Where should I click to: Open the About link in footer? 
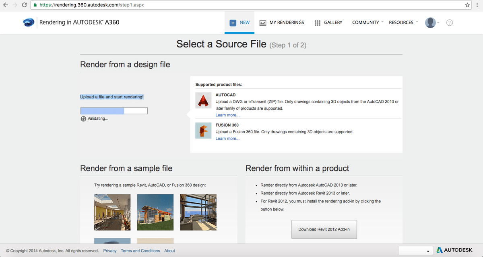169,251
